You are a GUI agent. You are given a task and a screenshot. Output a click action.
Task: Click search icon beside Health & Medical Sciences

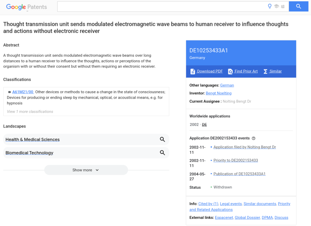pos(162,139)
